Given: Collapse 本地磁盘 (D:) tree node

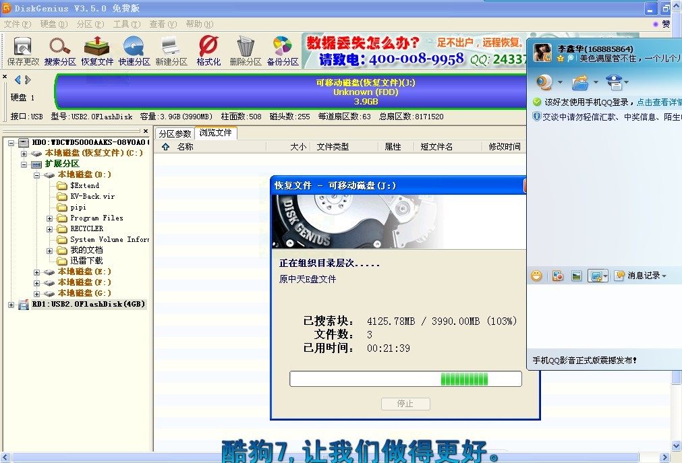Looking at the screenshot, I should [x=37, y=175].
